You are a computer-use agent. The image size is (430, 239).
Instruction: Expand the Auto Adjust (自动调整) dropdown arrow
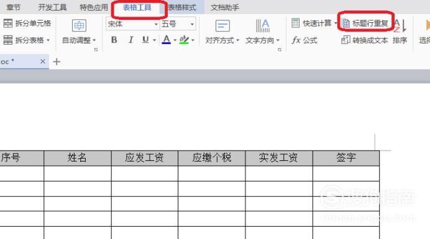click(94, 40)
